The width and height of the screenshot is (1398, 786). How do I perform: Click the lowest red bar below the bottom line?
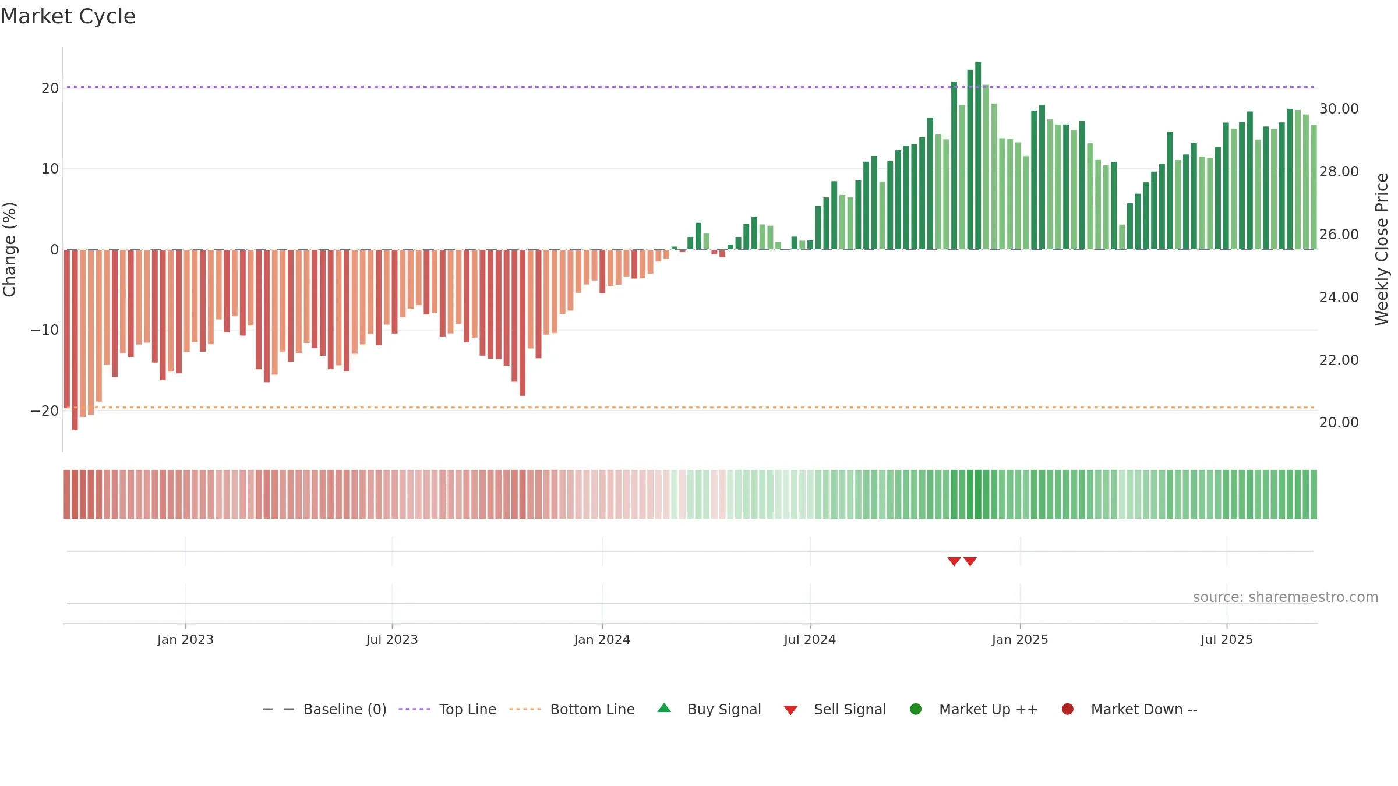75,340
